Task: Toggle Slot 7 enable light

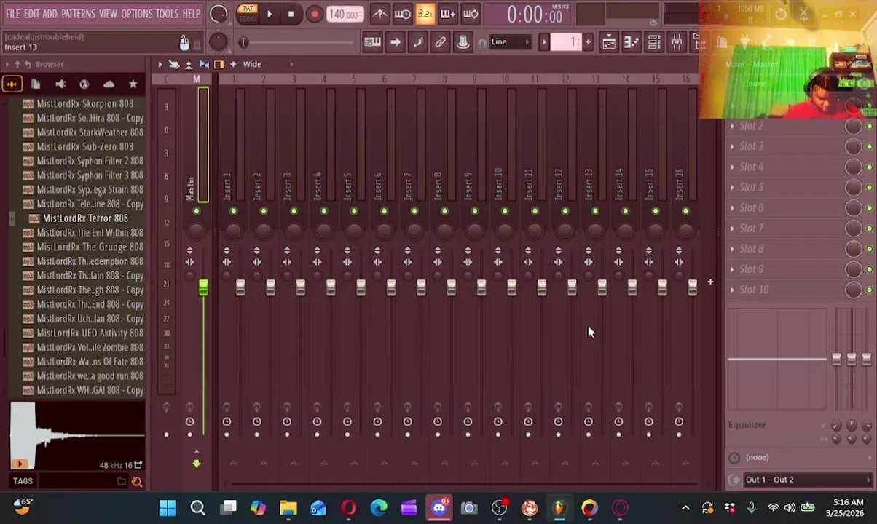Action: pyautogui.click(x=869, y=228)
